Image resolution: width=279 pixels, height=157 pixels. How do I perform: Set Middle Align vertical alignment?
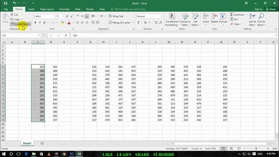click(82, 16)
